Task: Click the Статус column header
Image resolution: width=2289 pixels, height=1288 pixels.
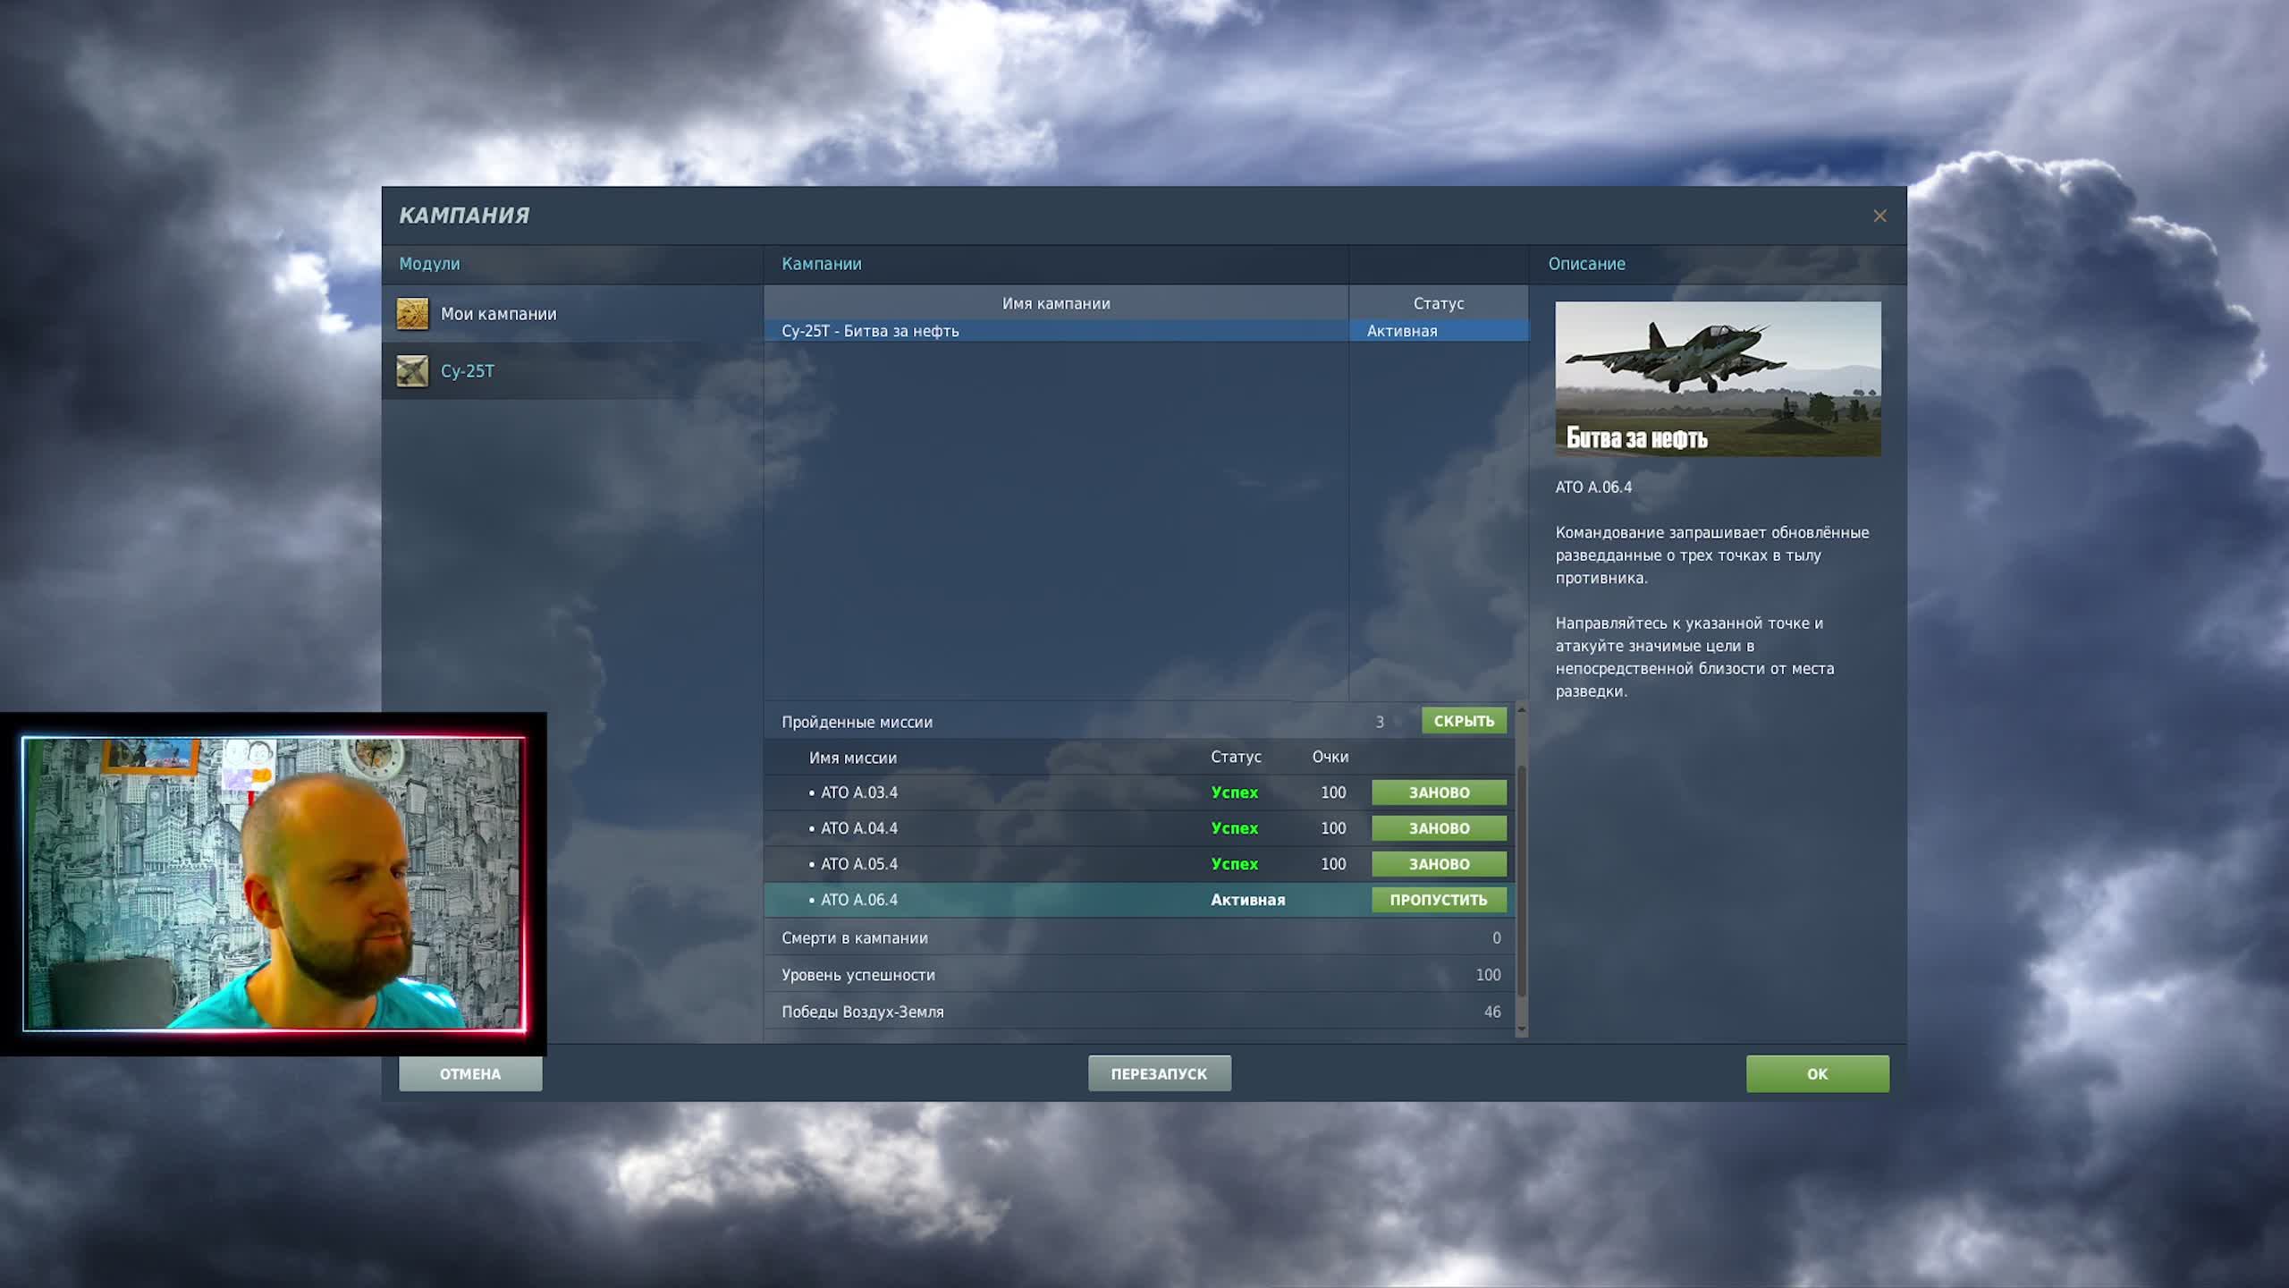Action: (x=1437, y=303)
